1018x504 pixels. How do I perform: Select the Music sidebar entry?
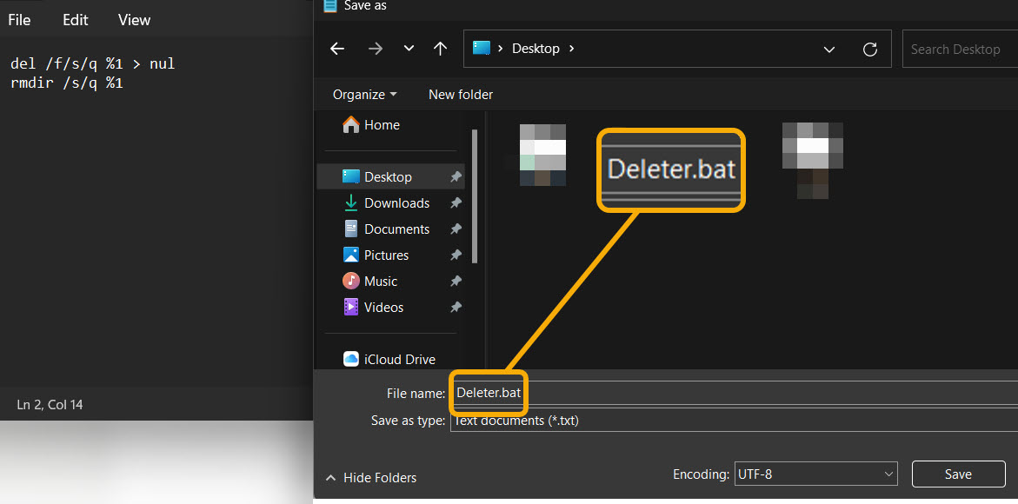(x=381, y=281)
